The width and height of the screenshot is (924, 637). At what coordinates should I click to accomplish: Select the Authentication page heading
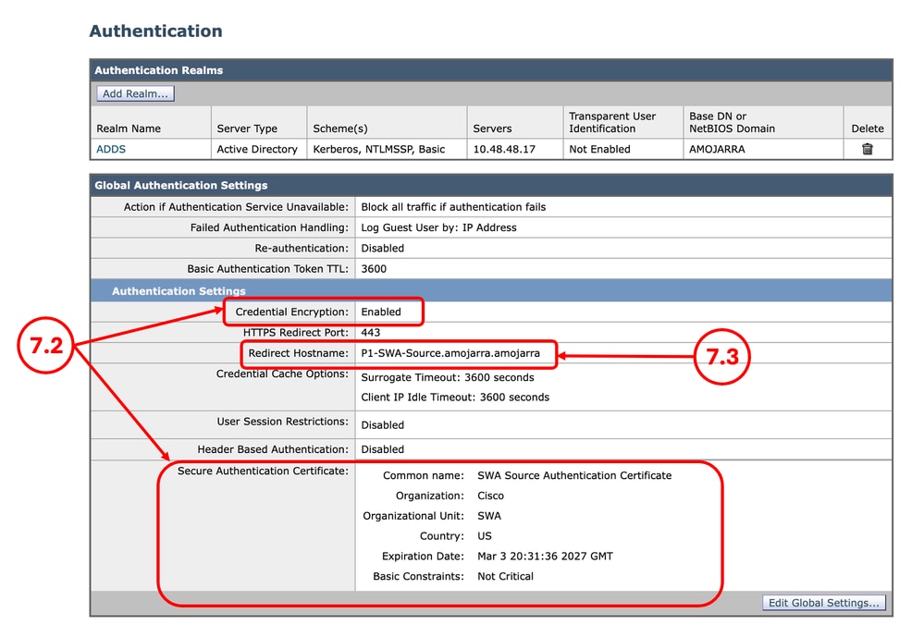[x=154, y=31]
